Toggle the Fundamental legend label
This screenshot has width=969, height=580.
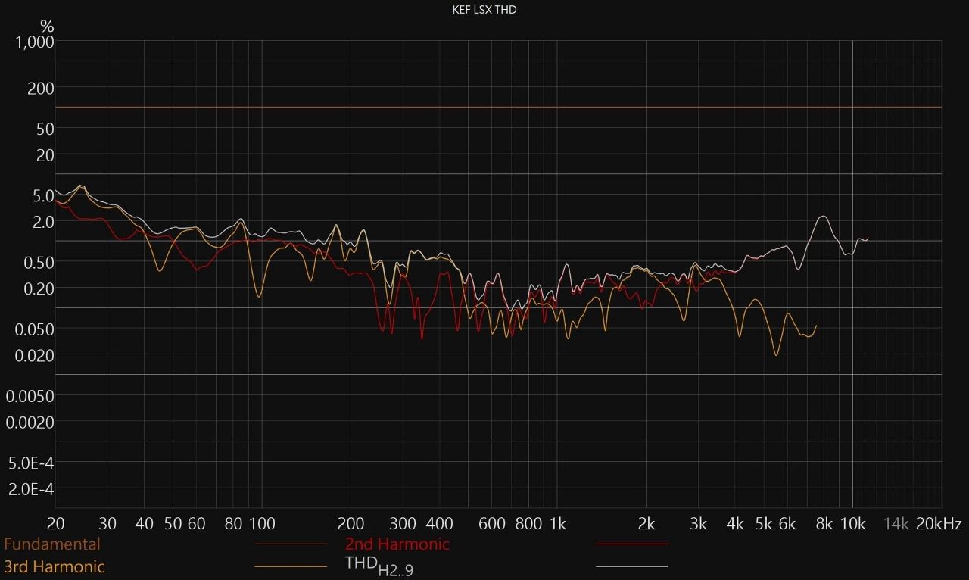[x=51, y=544]
